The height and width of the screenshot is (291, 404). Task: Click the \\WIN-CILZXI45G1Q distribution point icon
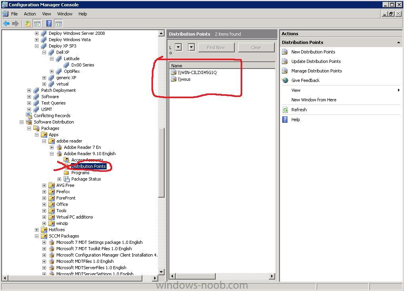point(174,72)
